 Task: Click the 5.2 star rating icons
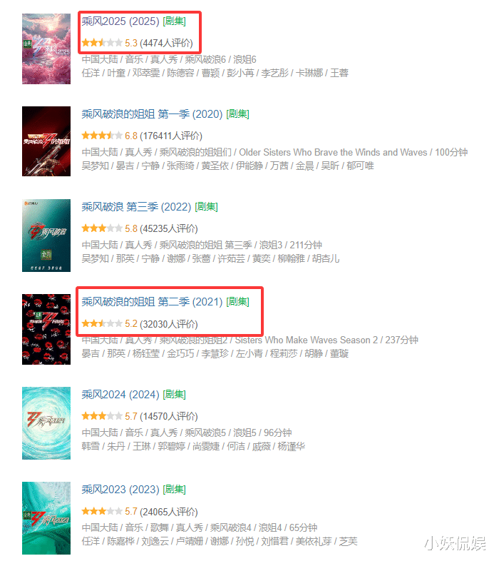point(102,324)
